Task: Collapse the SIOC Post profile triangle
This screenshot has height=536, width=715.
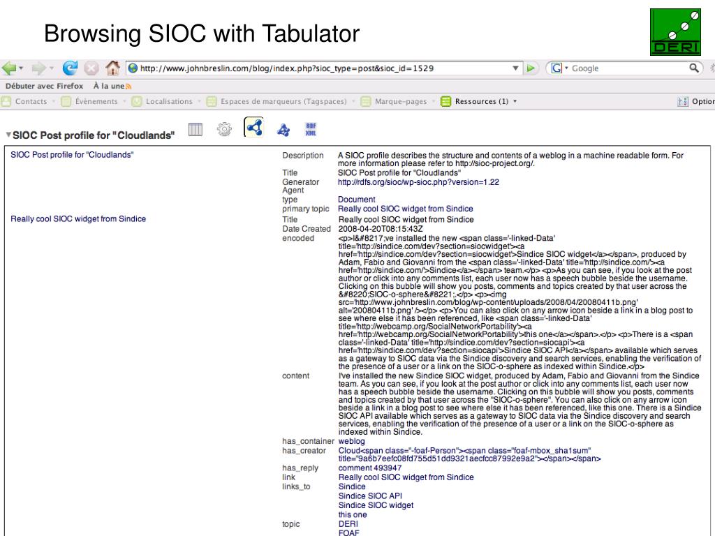Action: click(x=8, y=135)
